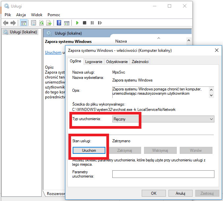Restart the service with the toolbar restart icon

pyautogui.click(x=100, y=23)
